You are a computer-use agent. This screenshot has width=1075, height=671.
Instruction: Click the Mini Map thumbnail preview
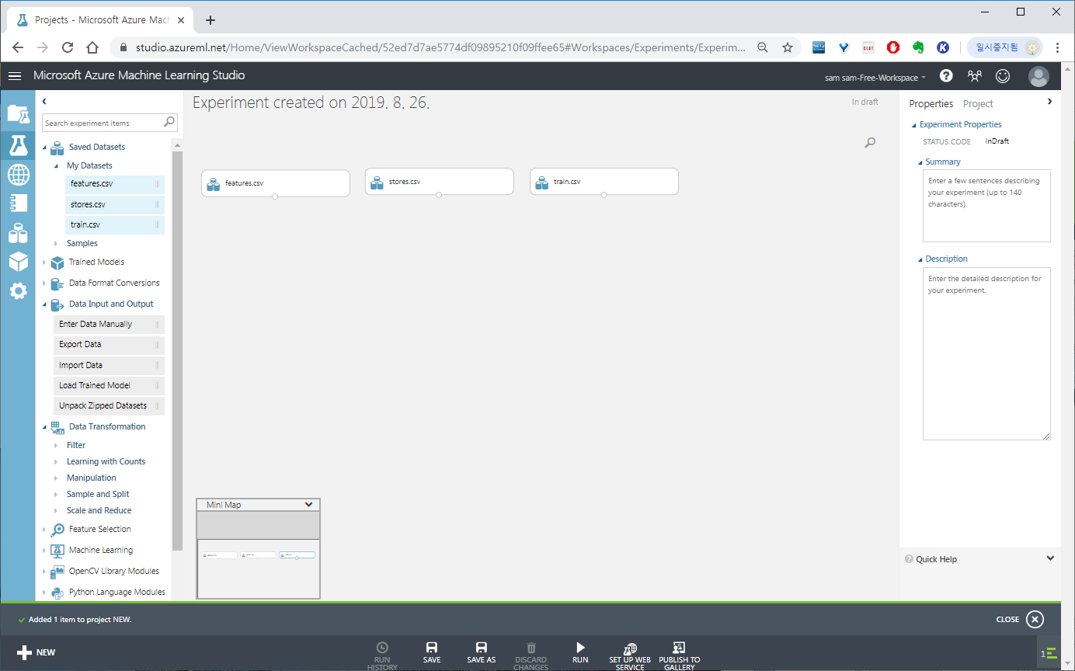[x=259, y=555]
